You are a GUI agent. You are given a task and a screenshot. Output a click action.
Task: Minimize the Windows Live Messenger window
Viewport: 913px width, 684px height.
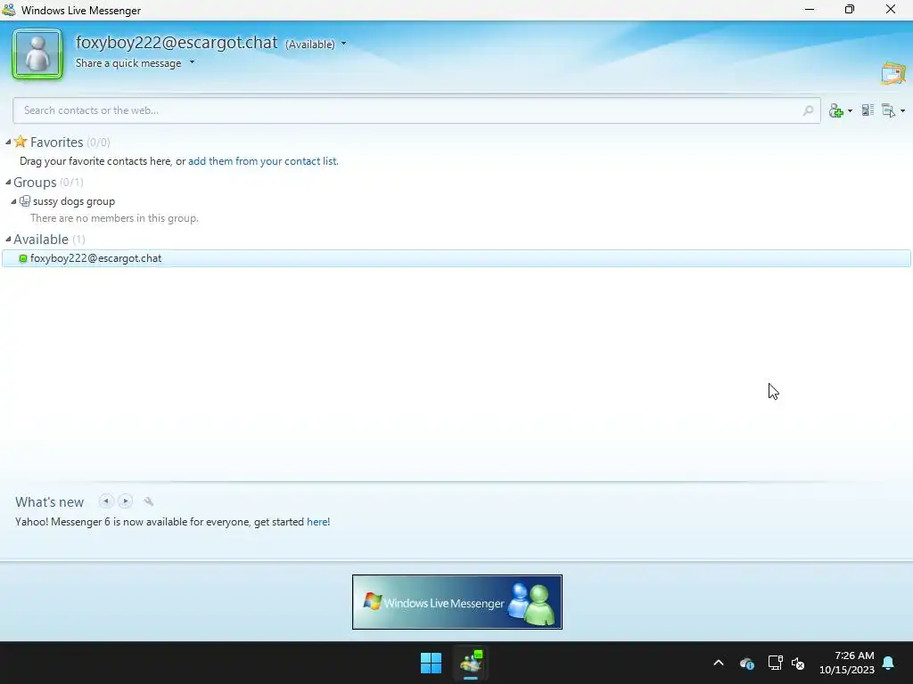[810, 9]
